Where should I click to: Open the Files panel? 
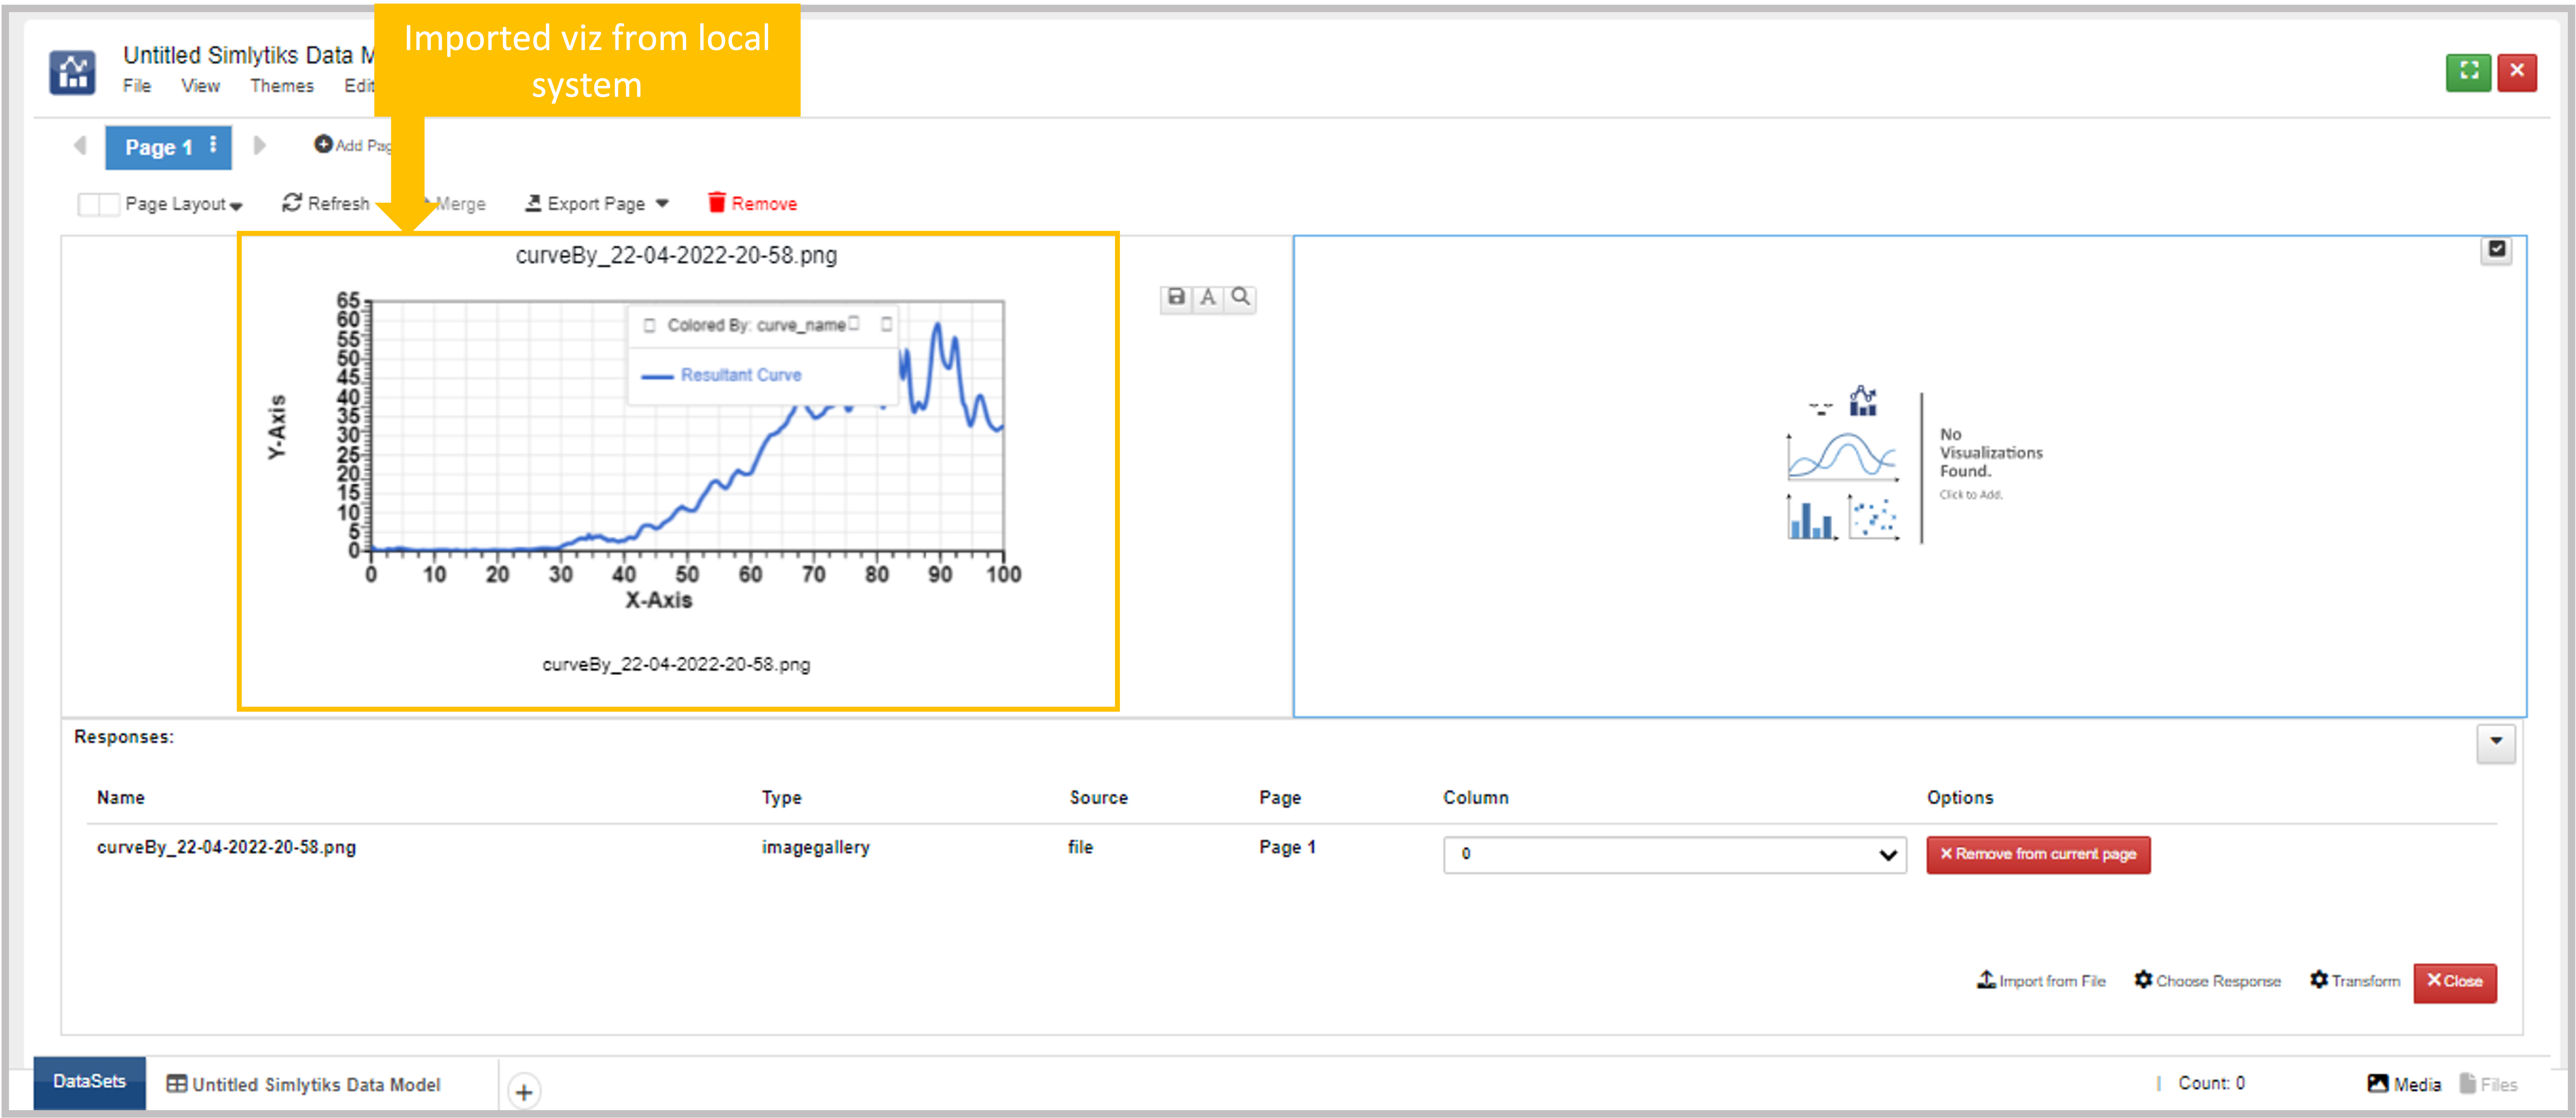point(2489,1084)
